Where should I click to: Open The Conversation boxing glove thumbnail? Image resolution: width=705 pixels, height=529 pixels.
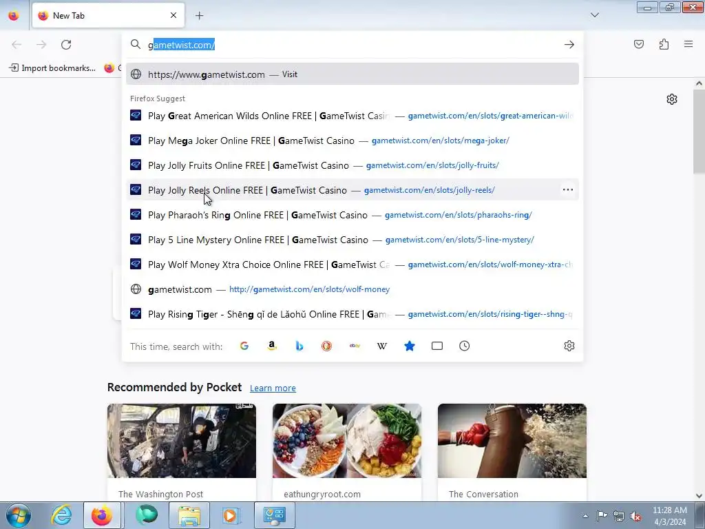(x=512, y=441)
